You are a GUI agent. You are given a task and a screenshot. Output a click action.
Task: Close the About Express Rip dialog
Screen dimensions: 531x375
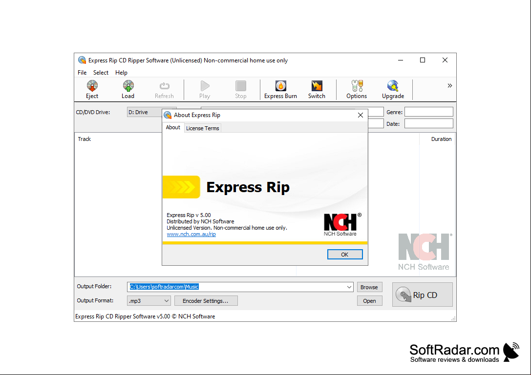coord(361,115)
